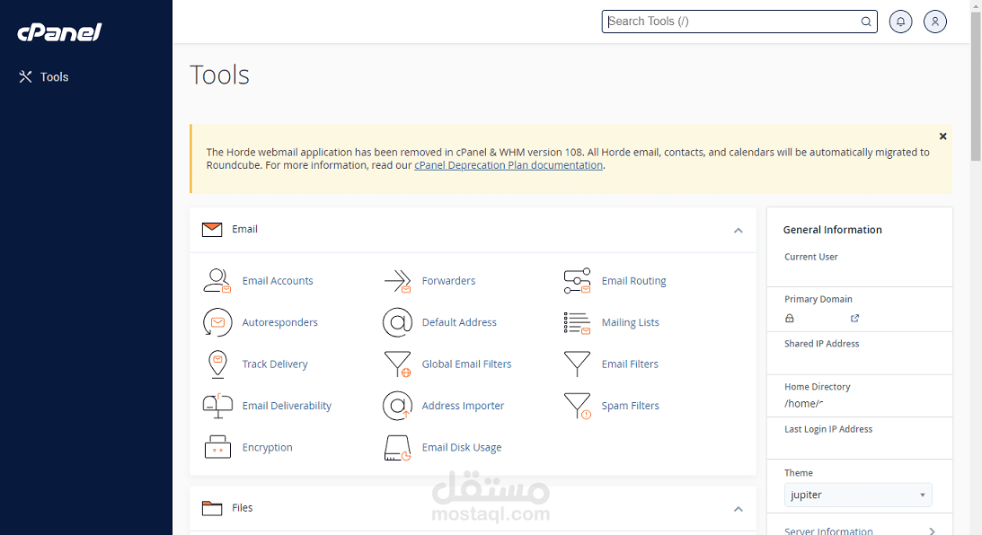Open the Global Email Filters link
Image resolution: width=982 pixels, height=535 pixels.
tap(466, 364)
